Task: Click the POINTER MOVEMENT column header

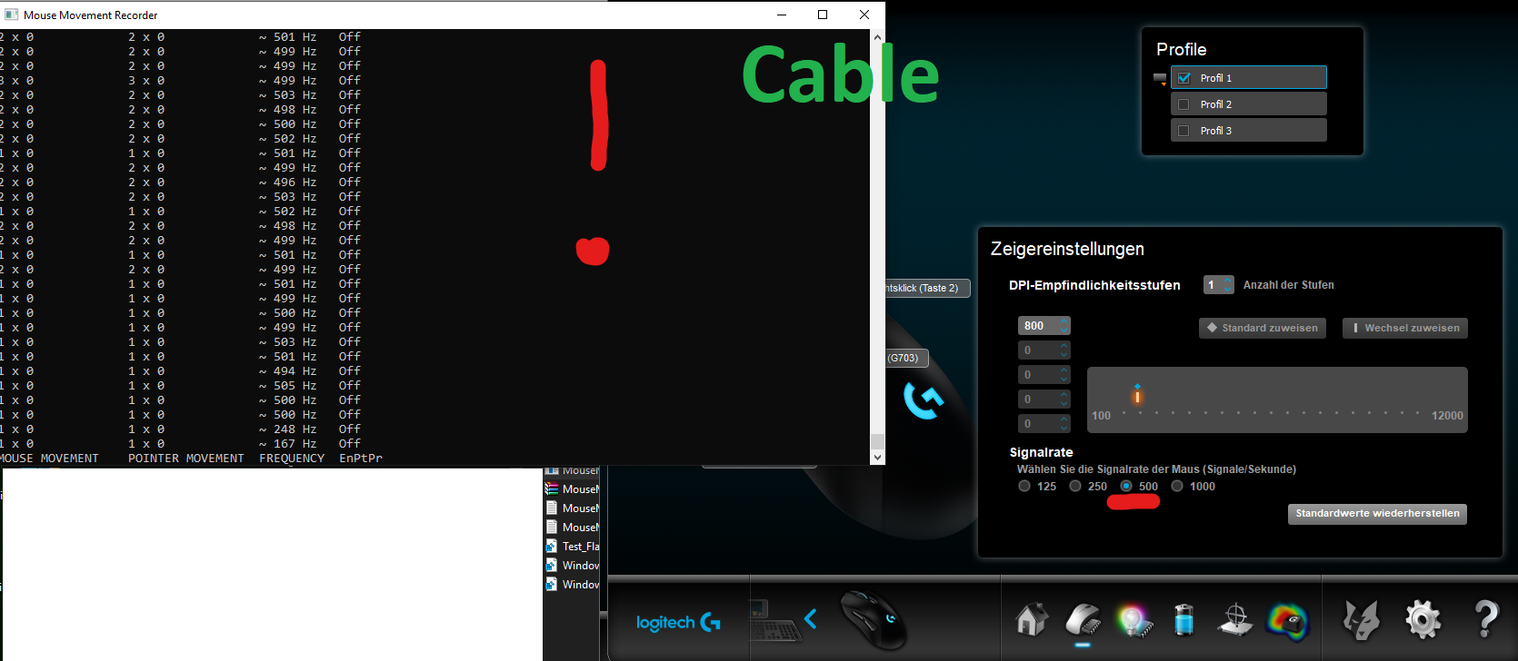Action: (186, 459)
